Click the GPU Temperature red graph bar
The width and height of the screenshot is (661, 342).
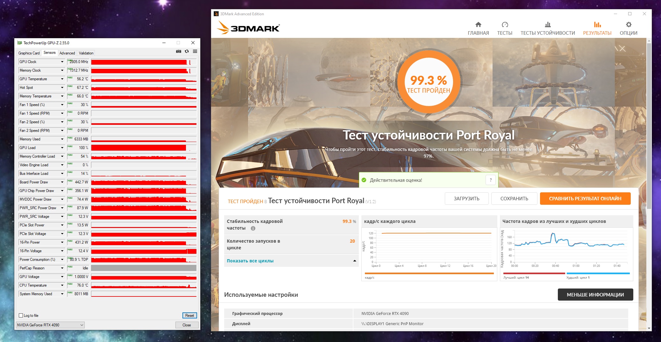tap(144, 79)
